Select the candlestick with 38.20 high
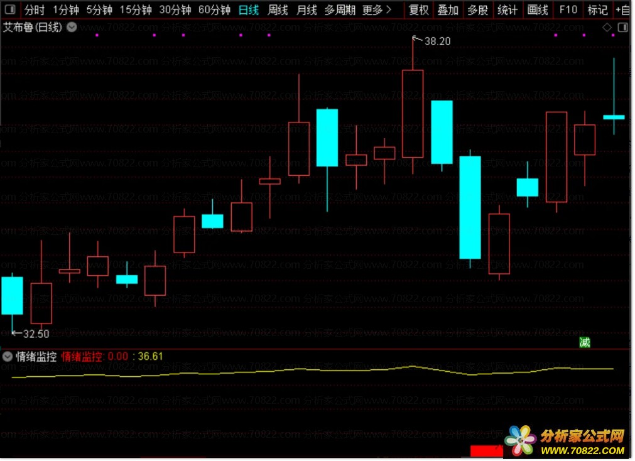 click(x=413, y=114)
